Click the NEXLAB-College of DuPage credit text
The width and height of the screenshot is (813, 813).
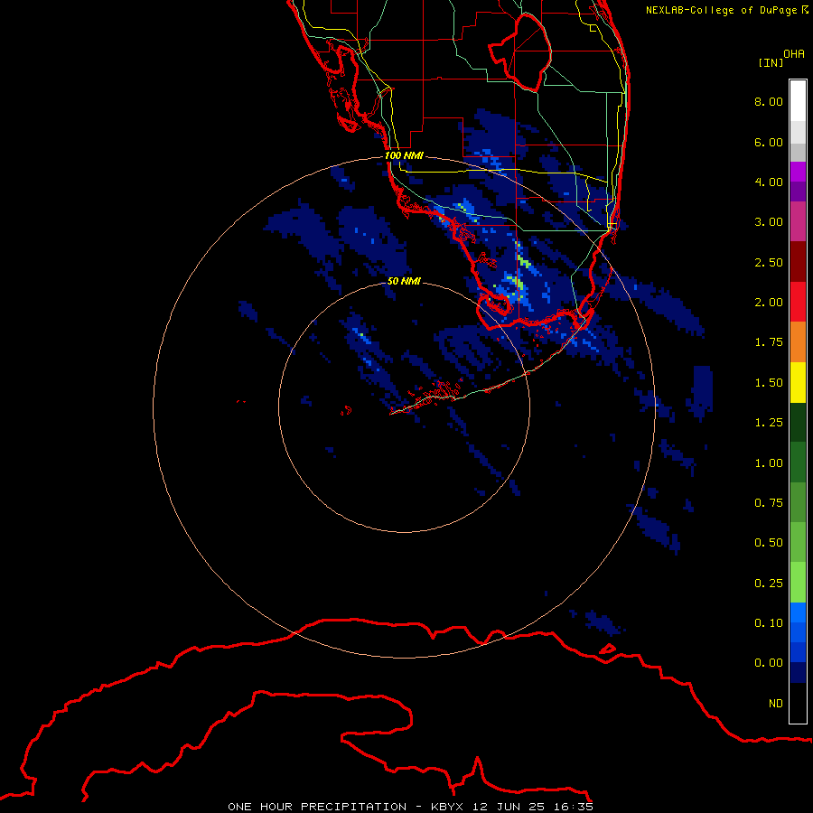point(727,10)
